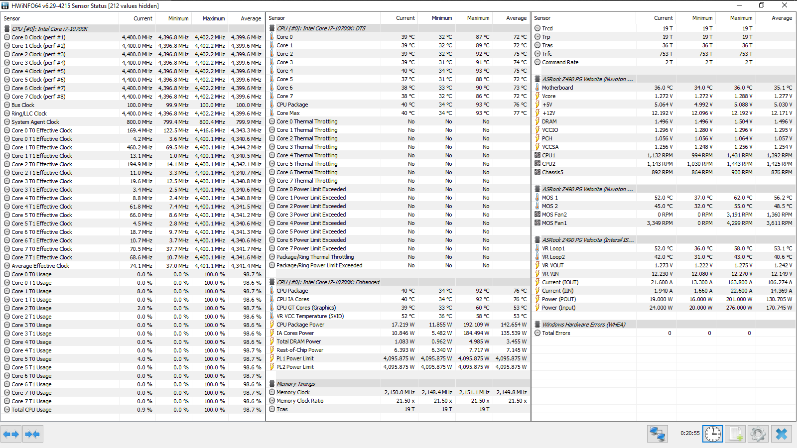The image size is (797, 448).
Task: Click the clock icon beside Bus Clock
Action: (7, 105)
